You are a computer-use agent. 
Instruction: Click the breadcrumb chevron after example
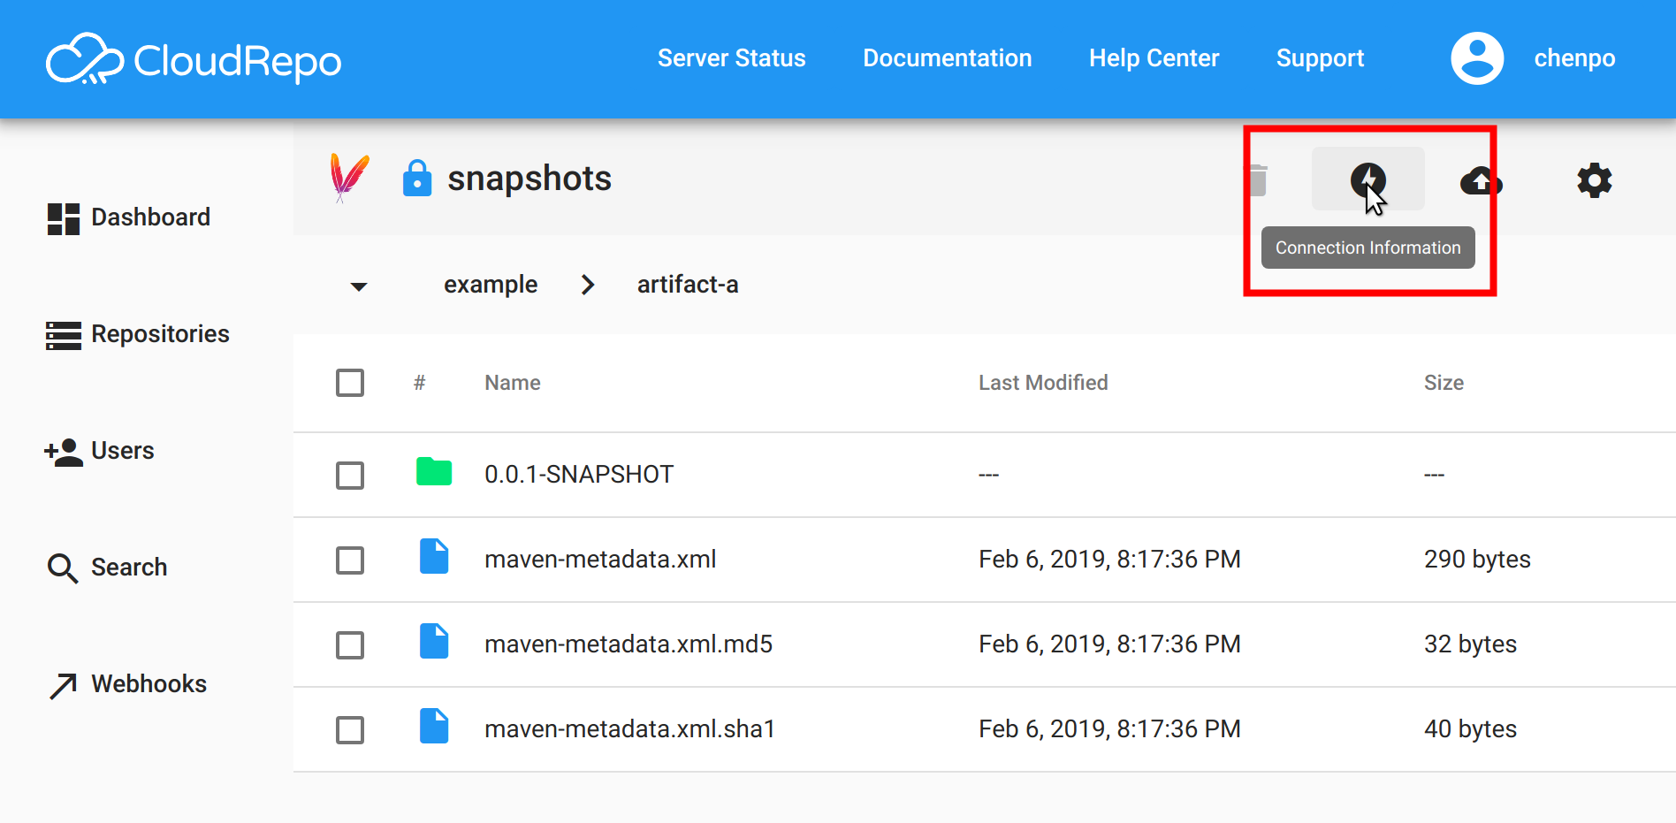point(588,285)
